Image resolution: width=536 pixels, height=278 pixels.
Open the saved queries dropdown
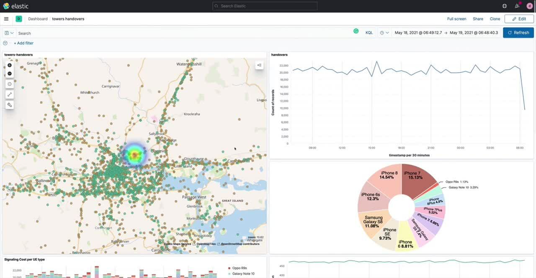pyautogui.click(x=9, y=33)
